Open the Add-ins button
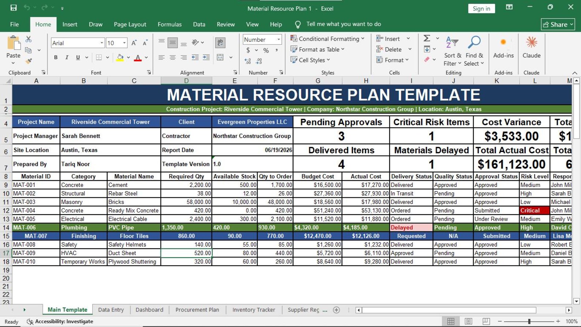Screen dimensions: 581x327 tap(503, 48)
